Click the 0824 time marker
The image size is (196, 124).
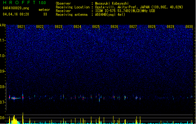point(77,27)
